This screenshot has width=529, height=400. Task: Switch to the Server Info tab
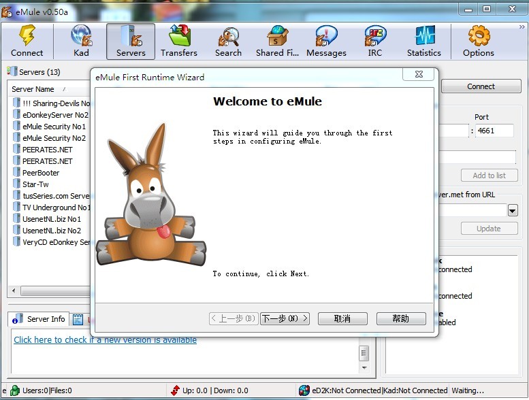click(39, 319)
